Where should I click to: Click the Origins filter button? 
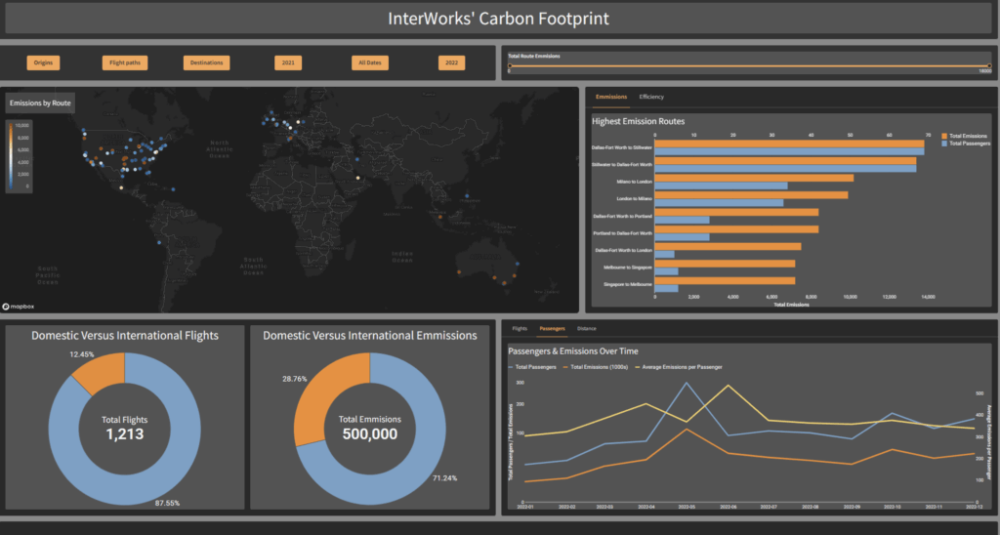(43, 62)
